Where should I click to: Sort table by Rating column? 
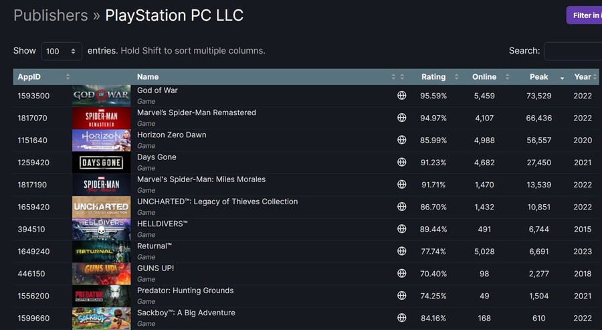point(433,77)
